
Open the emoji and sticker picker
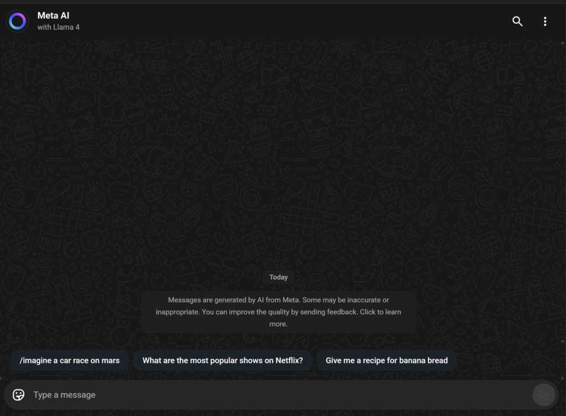point(19,394)
